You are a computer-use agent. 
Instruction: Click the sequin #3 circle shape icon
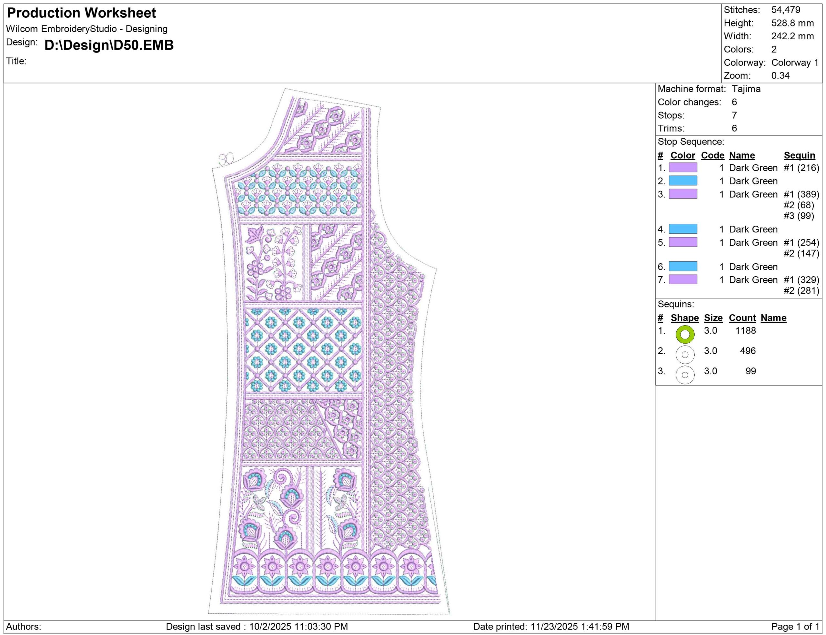[685, 375]
